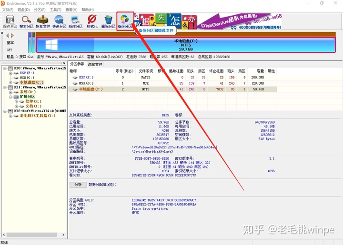Collapse the HD1 VMware disk node

(5, 88)
